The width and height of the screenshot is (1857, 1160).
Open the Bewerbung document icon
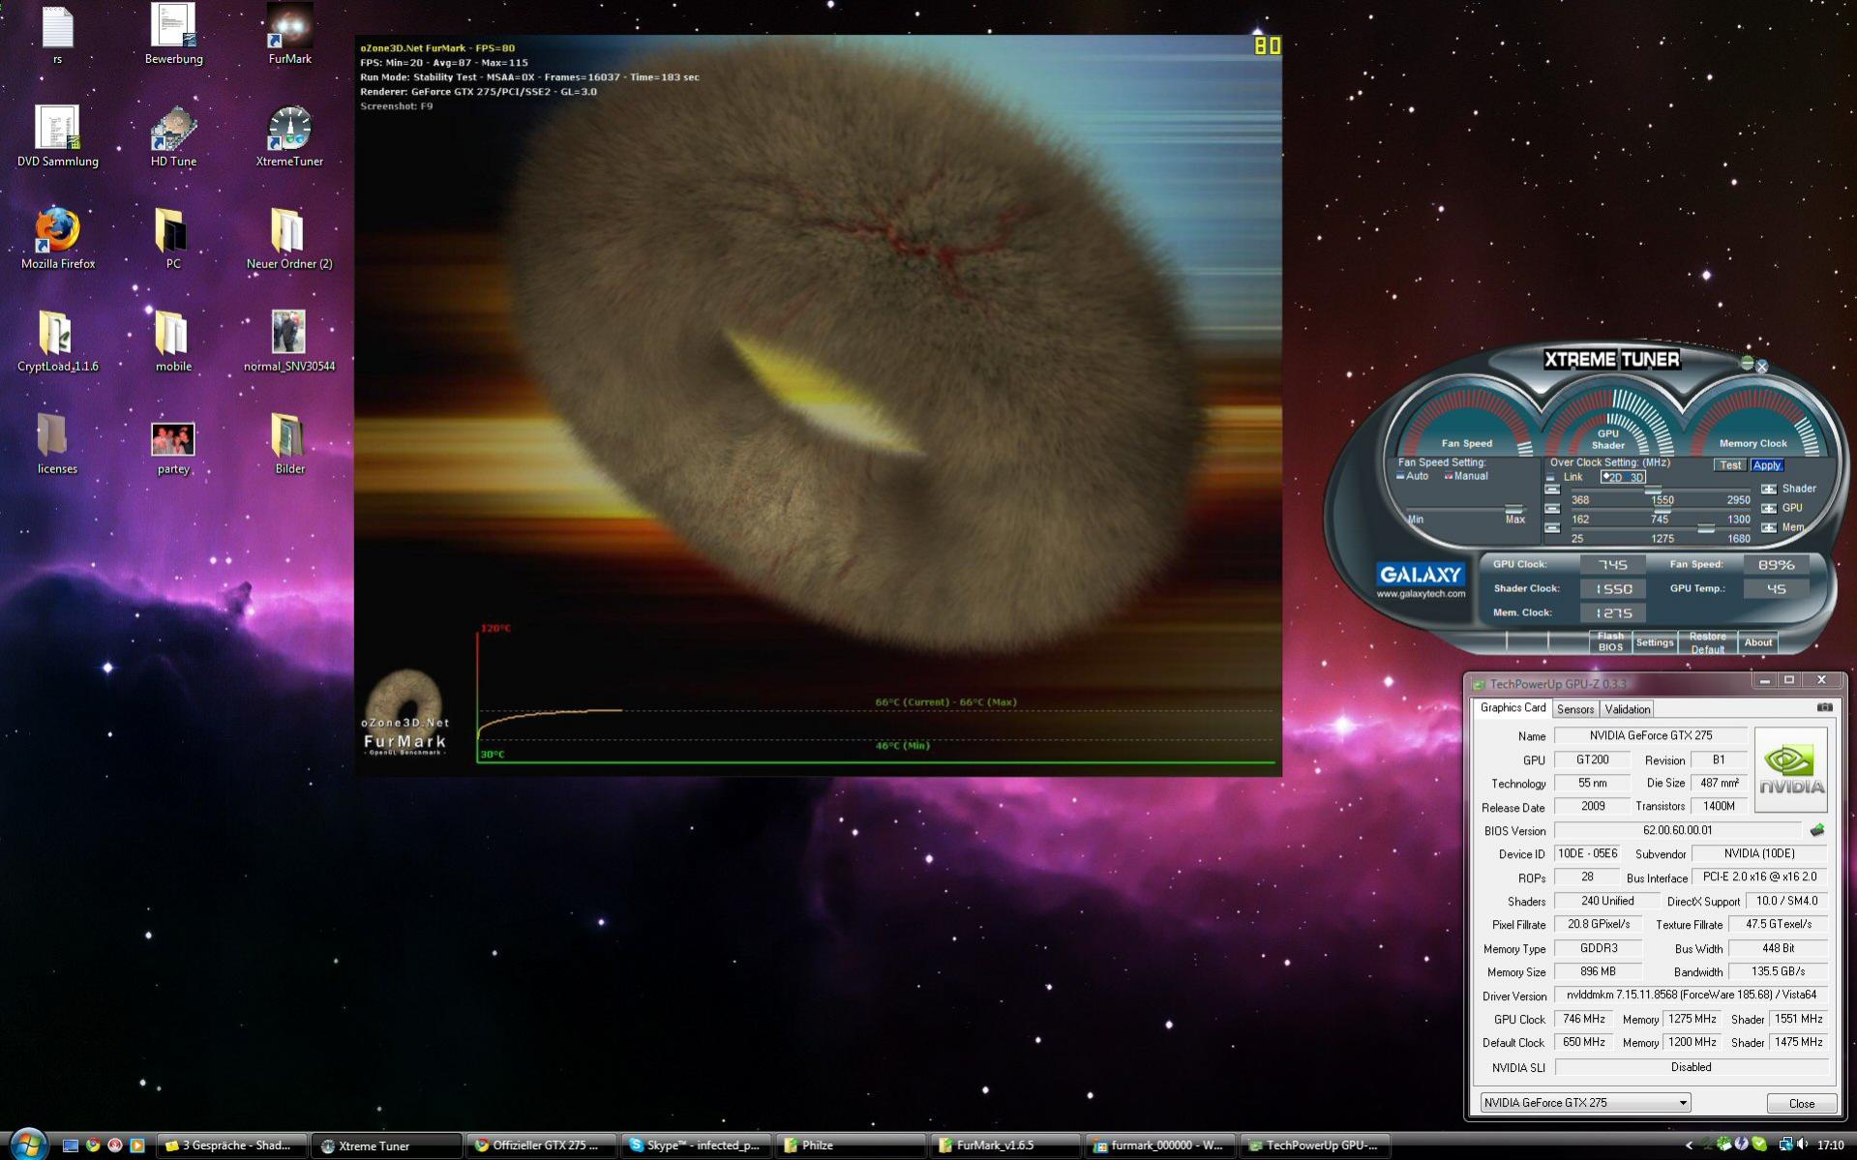click(173, 33)
